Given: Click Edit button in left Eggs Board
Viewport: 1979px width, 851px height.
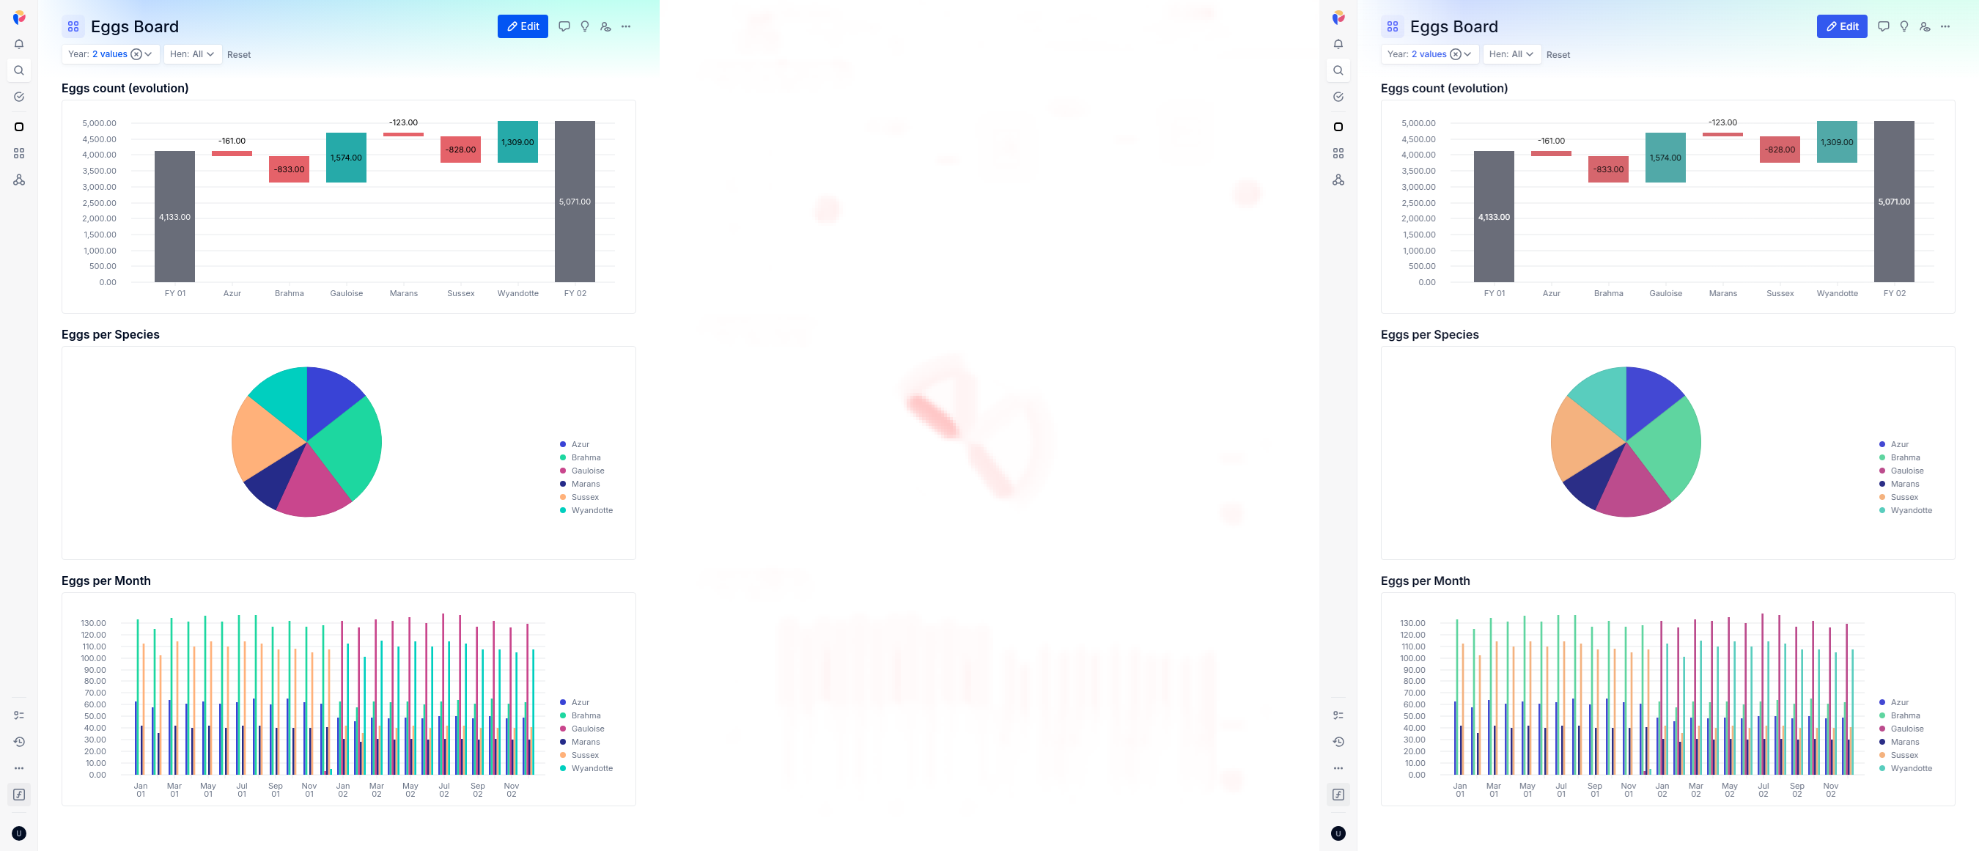Looking at the screenshot, I should pyautogui.click(x=523, y=26).
